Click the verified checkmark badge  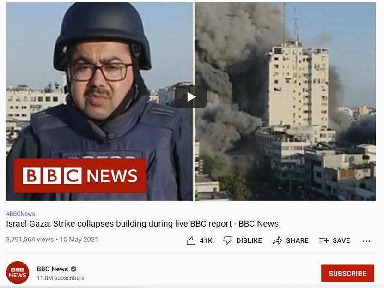[73, 269]
